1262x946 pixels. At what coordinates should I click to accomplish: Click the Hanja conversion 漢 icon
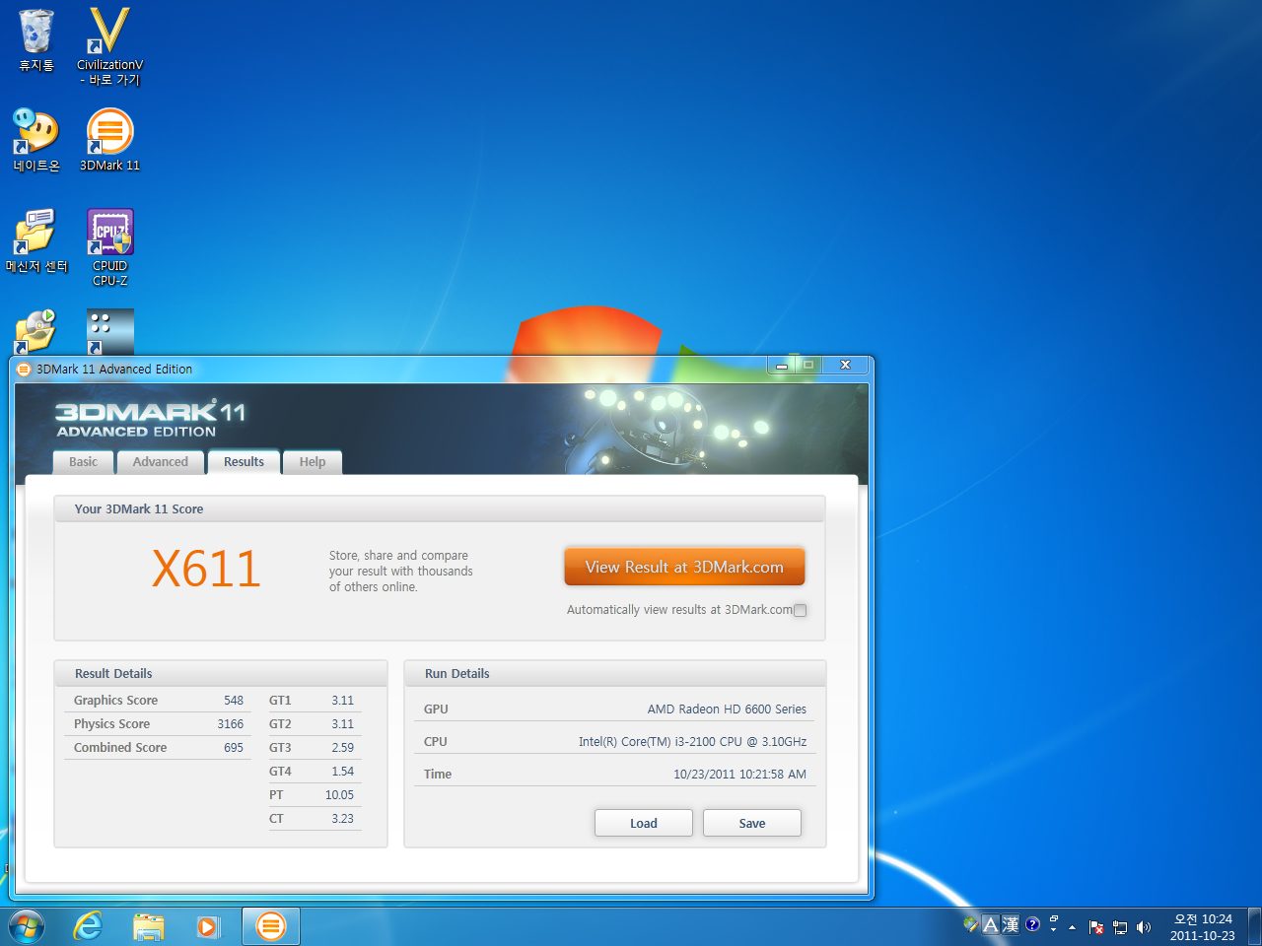click(x=1011, y=924)
